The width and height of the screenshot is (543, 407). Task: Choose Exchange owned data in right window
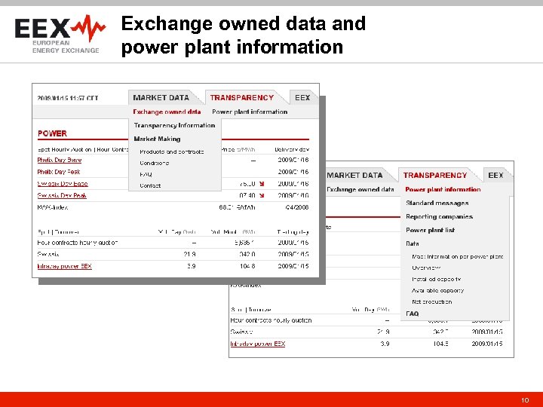[360, 189]
